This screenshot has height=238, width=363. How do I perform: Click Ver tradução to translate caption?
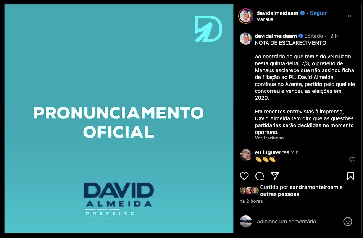(269, 138)
